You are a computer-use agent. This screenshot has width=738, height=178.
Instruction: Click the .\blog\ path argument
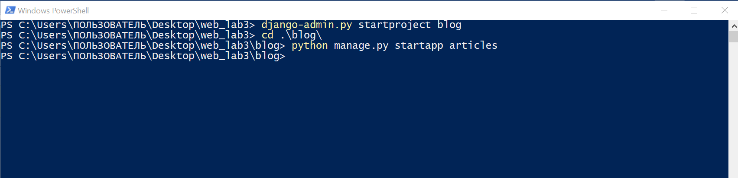[301, 35]
